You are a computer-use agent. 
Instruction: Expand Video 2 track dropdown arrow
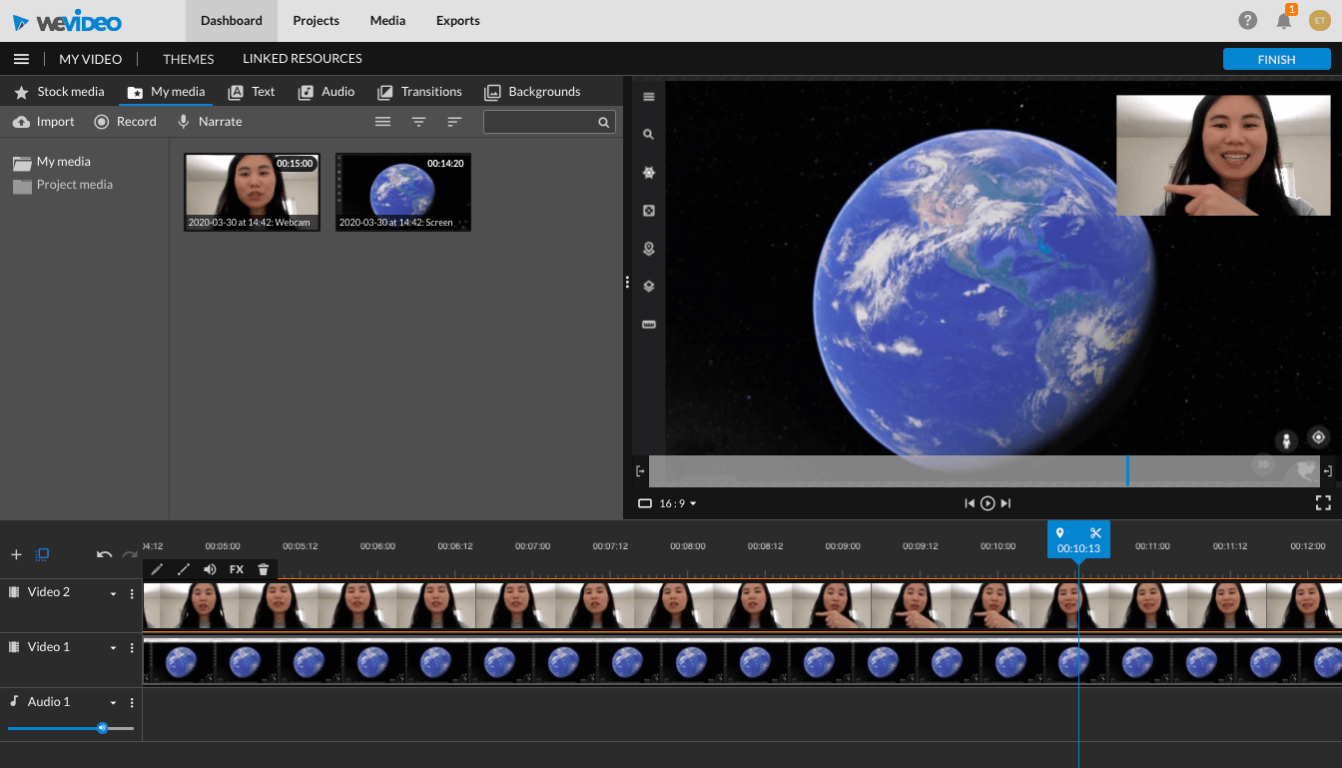click(113, 593)
